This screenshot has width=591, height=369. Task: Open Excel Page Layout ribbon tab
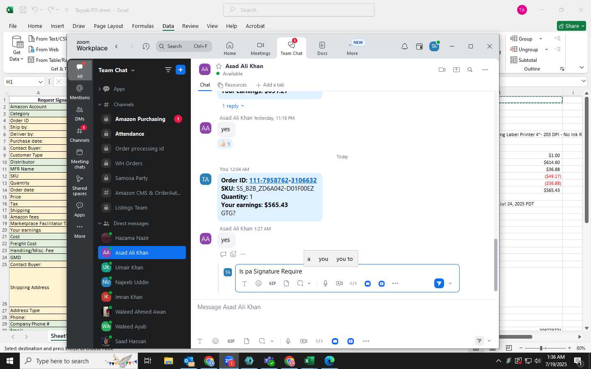(108, 26)
